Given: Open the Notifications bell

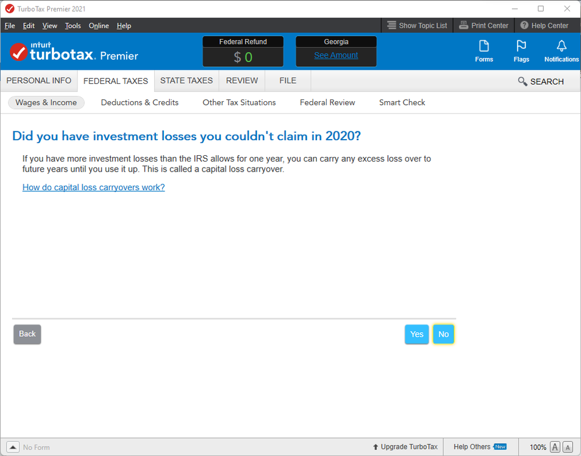Looking at the screenshot, I should pyautogui.click(x=561, y=51).
